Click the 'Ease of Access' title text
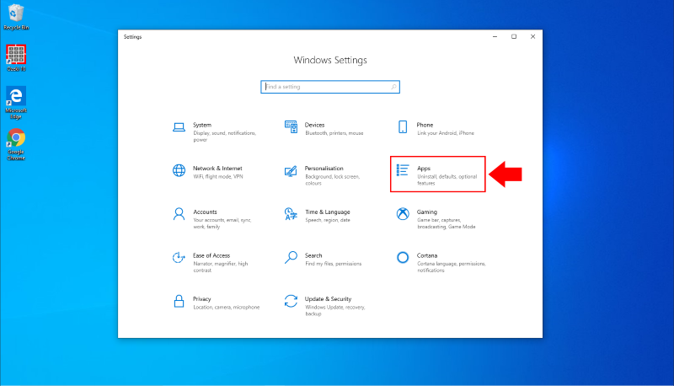The image size is (674, 386). (x=211, y=255)
